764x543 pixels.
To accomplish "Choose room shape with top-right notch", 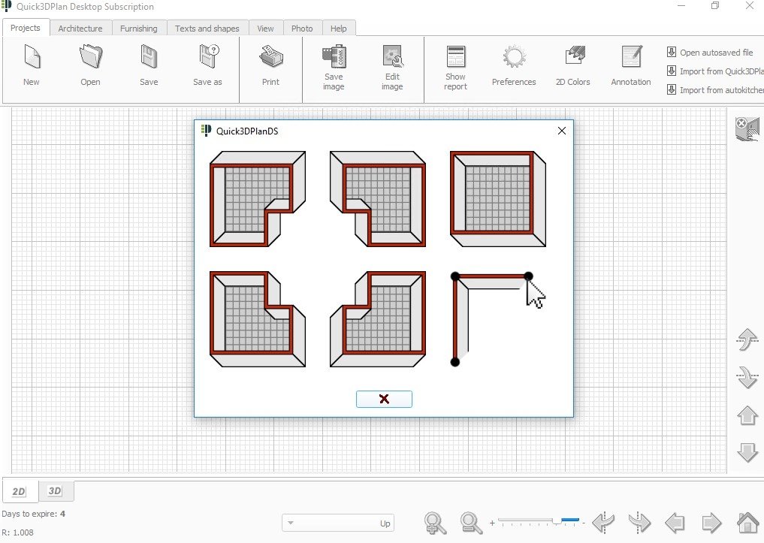I will 258,319.
